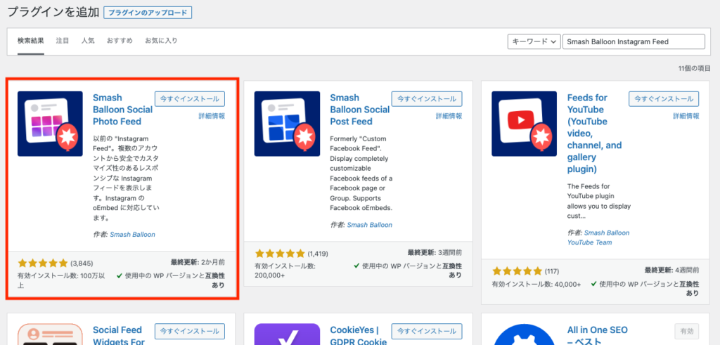Click the star rating of Social Post Feed
Screen dimensions: 720x345
[280, 253]
